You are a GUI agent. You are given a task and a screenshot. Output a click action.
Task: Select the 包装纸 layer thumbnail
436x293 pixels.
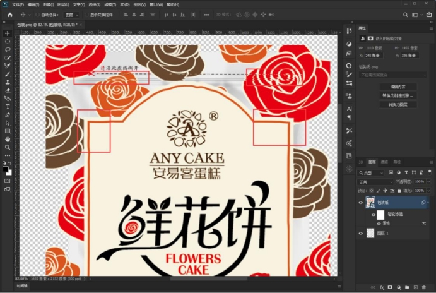[x=370, y=203]
